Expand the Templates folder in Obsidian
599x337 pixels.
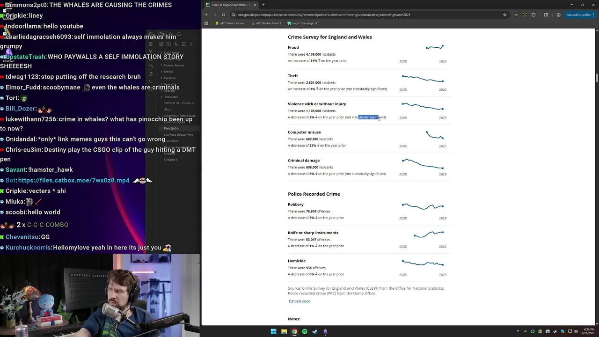click(x=171, y=97)
